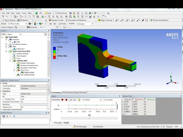Viewport: 183px width, 137px height.
Task: Expand the Coordinate Systems node
Action: pyautogui.click(x=6, y=44)
